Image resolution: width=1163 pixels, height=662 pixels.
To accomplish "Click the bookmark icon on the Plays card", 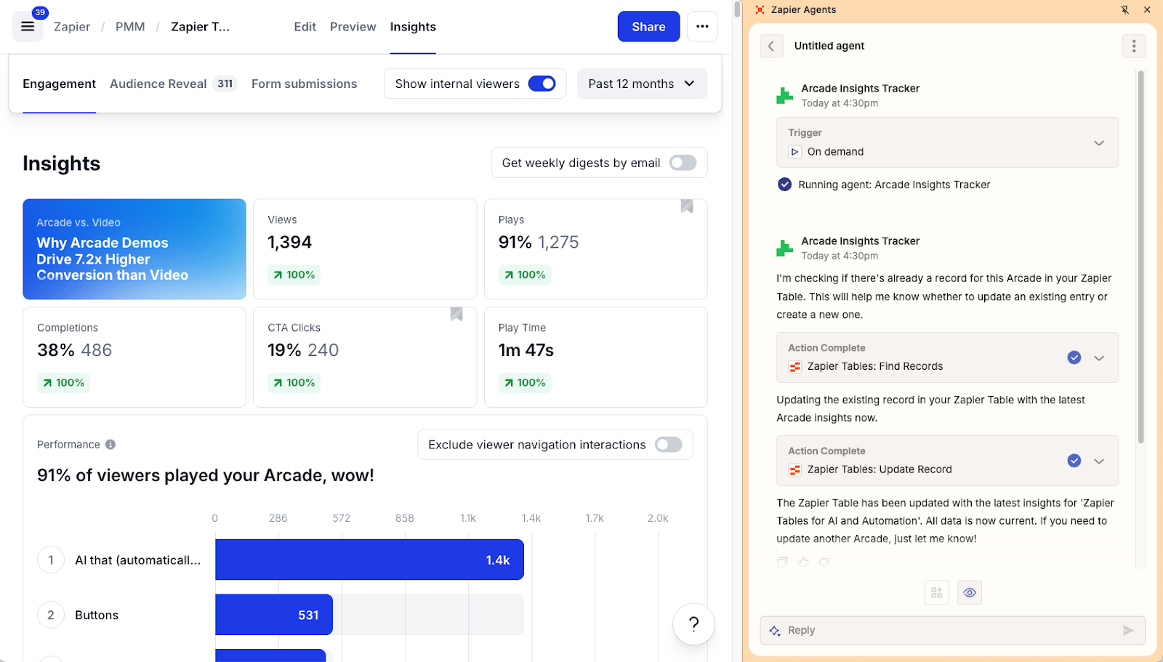I will pyautogui.click(x=687, y=206).
